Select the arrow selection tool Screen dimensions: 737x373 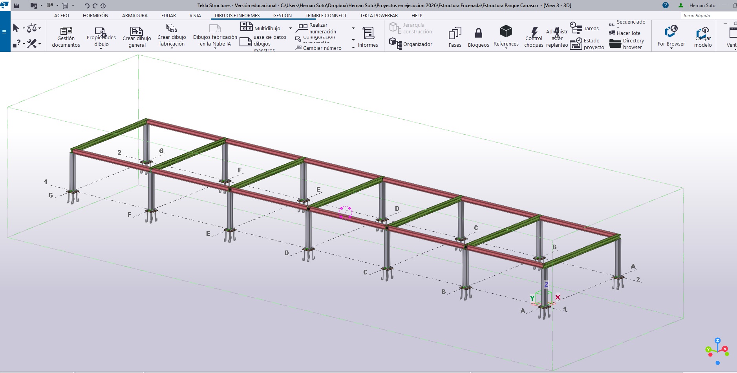tap(16, 28)
